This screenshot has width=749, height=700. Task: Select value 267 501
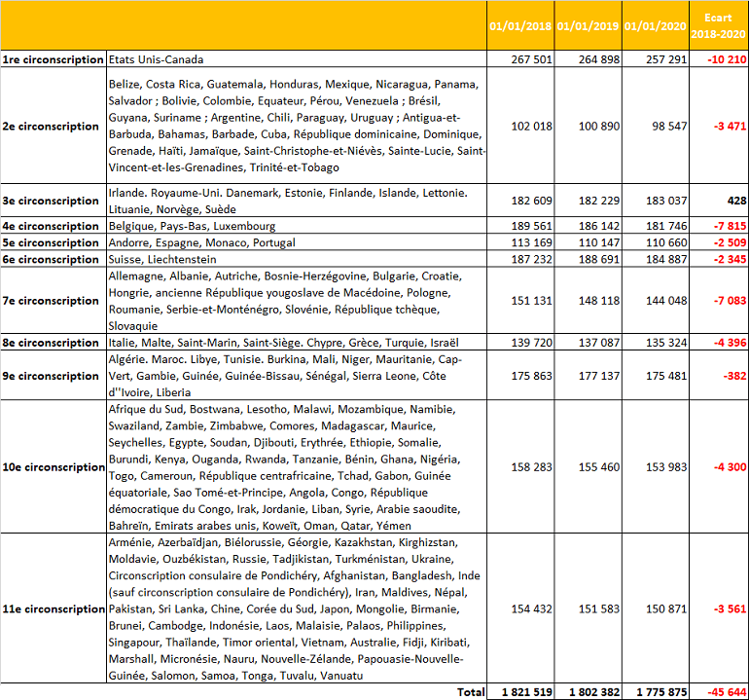[x=532, y=59]
